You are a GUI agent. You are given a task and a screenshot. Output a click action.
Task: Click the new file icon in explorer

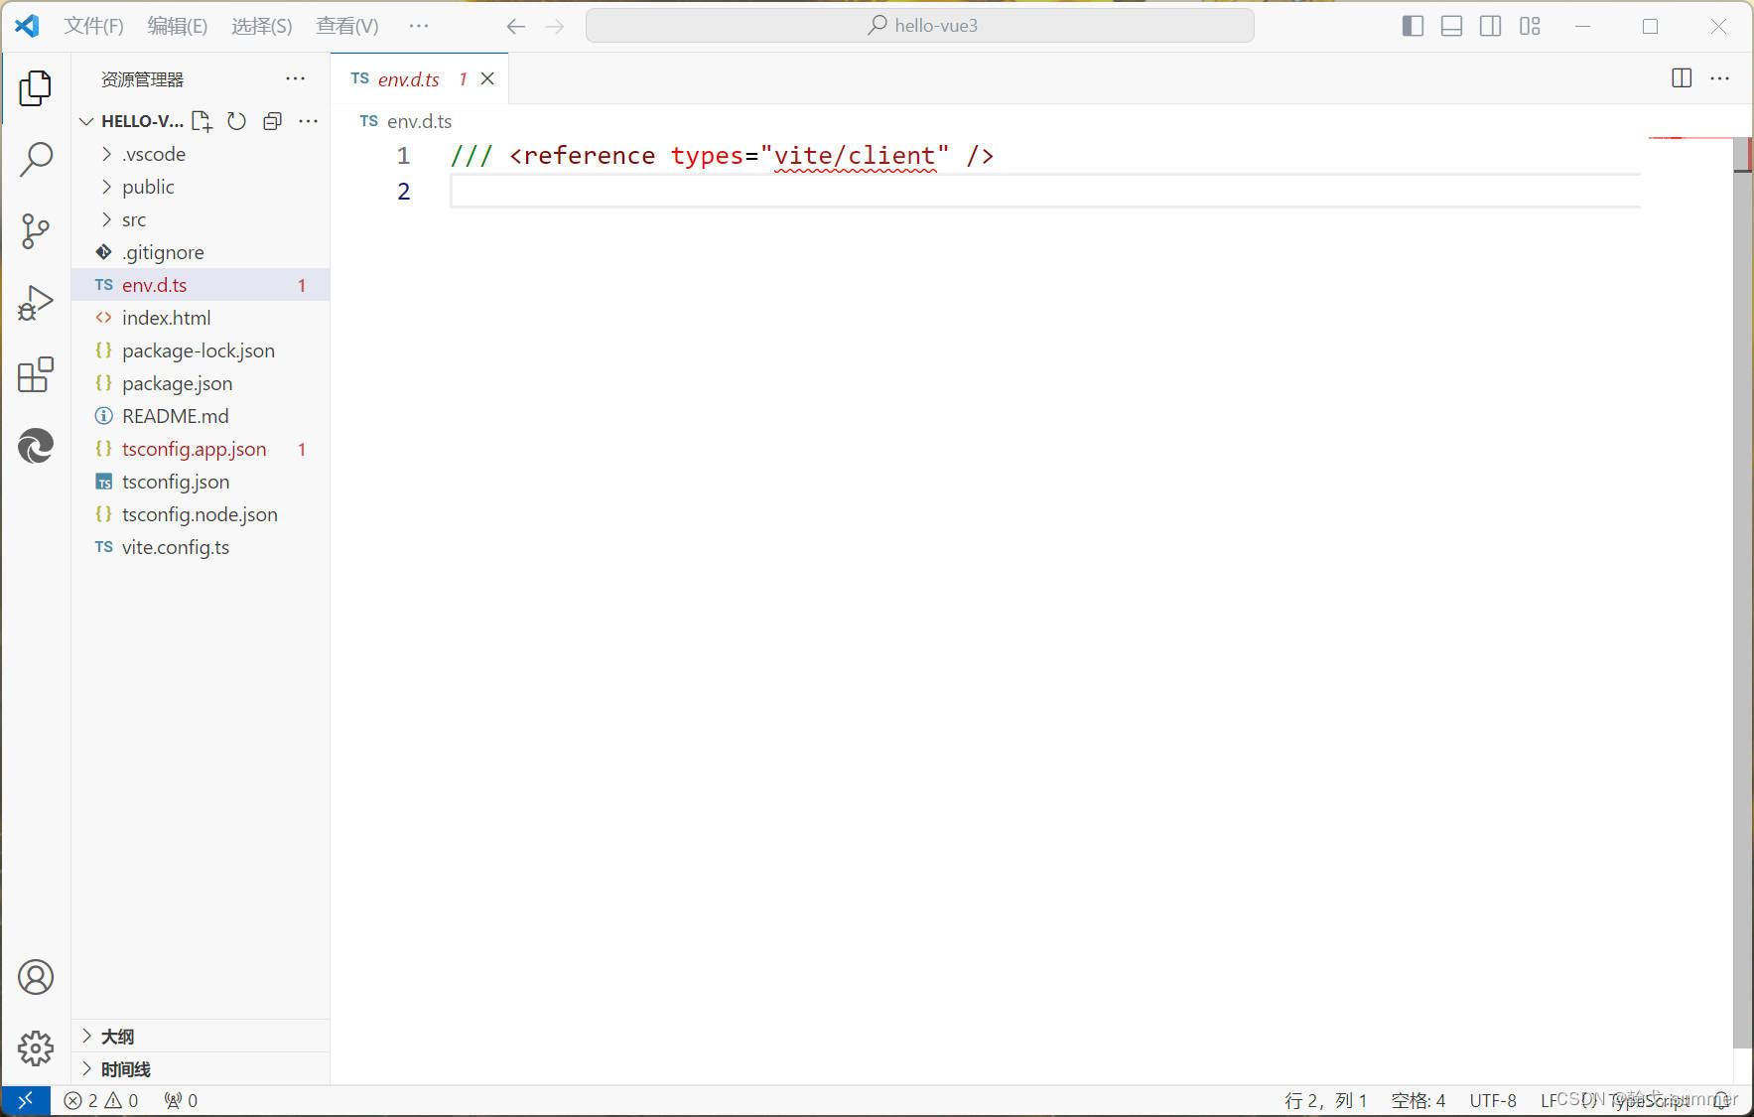pos(202,121)
